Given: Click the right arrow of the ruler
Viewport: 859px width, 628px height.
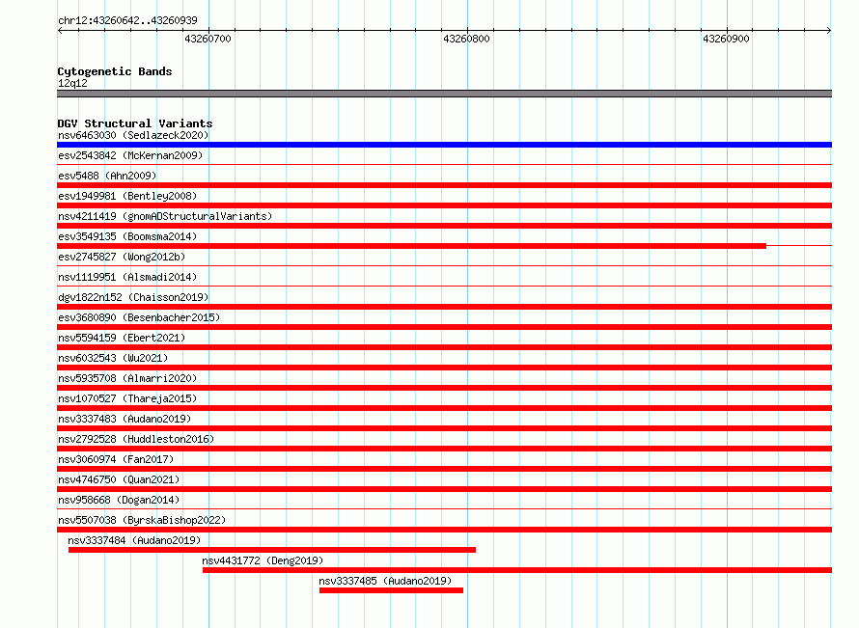Looking at the screenshot, I should tap(829, 30).
